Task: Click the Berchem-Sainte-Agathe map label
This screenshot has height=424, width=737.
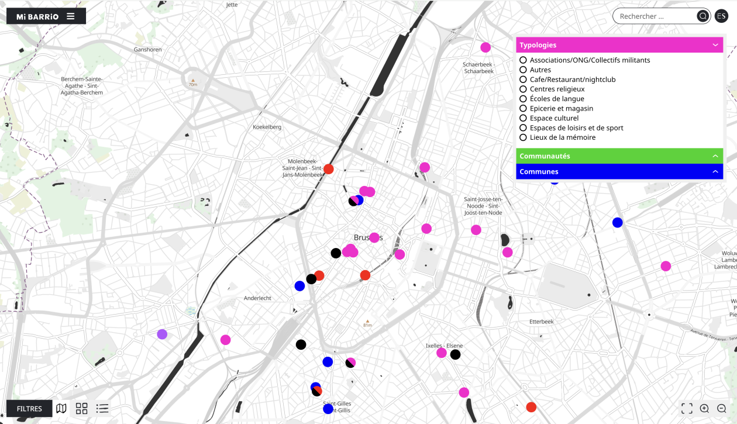Action: (x=82, y=86)
